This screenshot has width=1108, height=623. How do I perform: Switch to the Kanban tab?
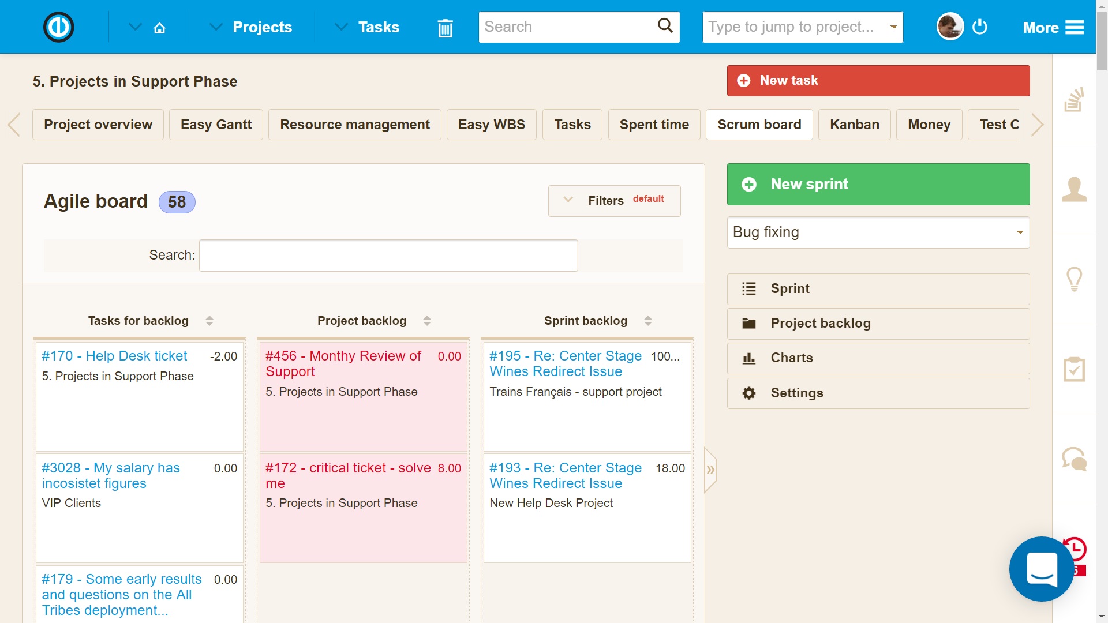[854, 124]
